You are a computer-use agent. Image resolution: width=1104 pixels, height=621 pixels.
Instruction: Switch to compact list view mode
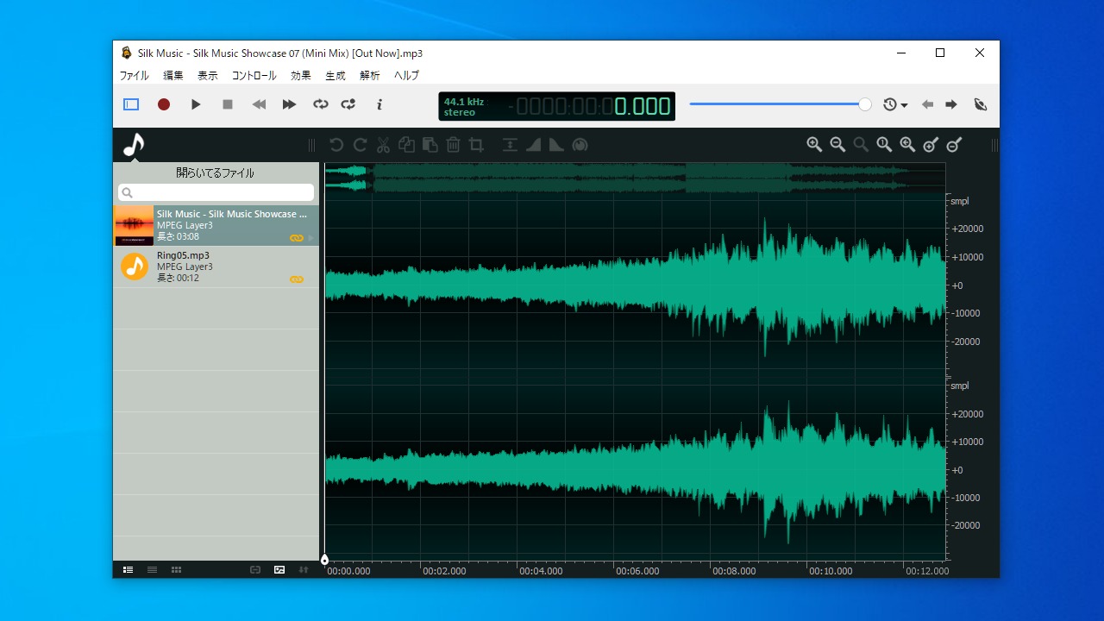[x=152, y=570]
